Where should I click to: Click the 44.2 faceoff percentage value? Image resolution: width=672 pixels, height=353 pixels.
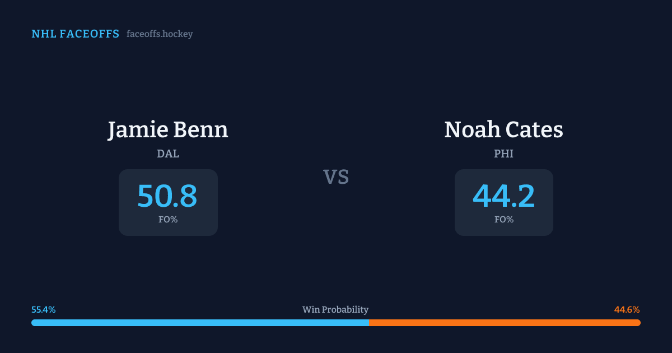pyautogui.click(x=503, y=197)
